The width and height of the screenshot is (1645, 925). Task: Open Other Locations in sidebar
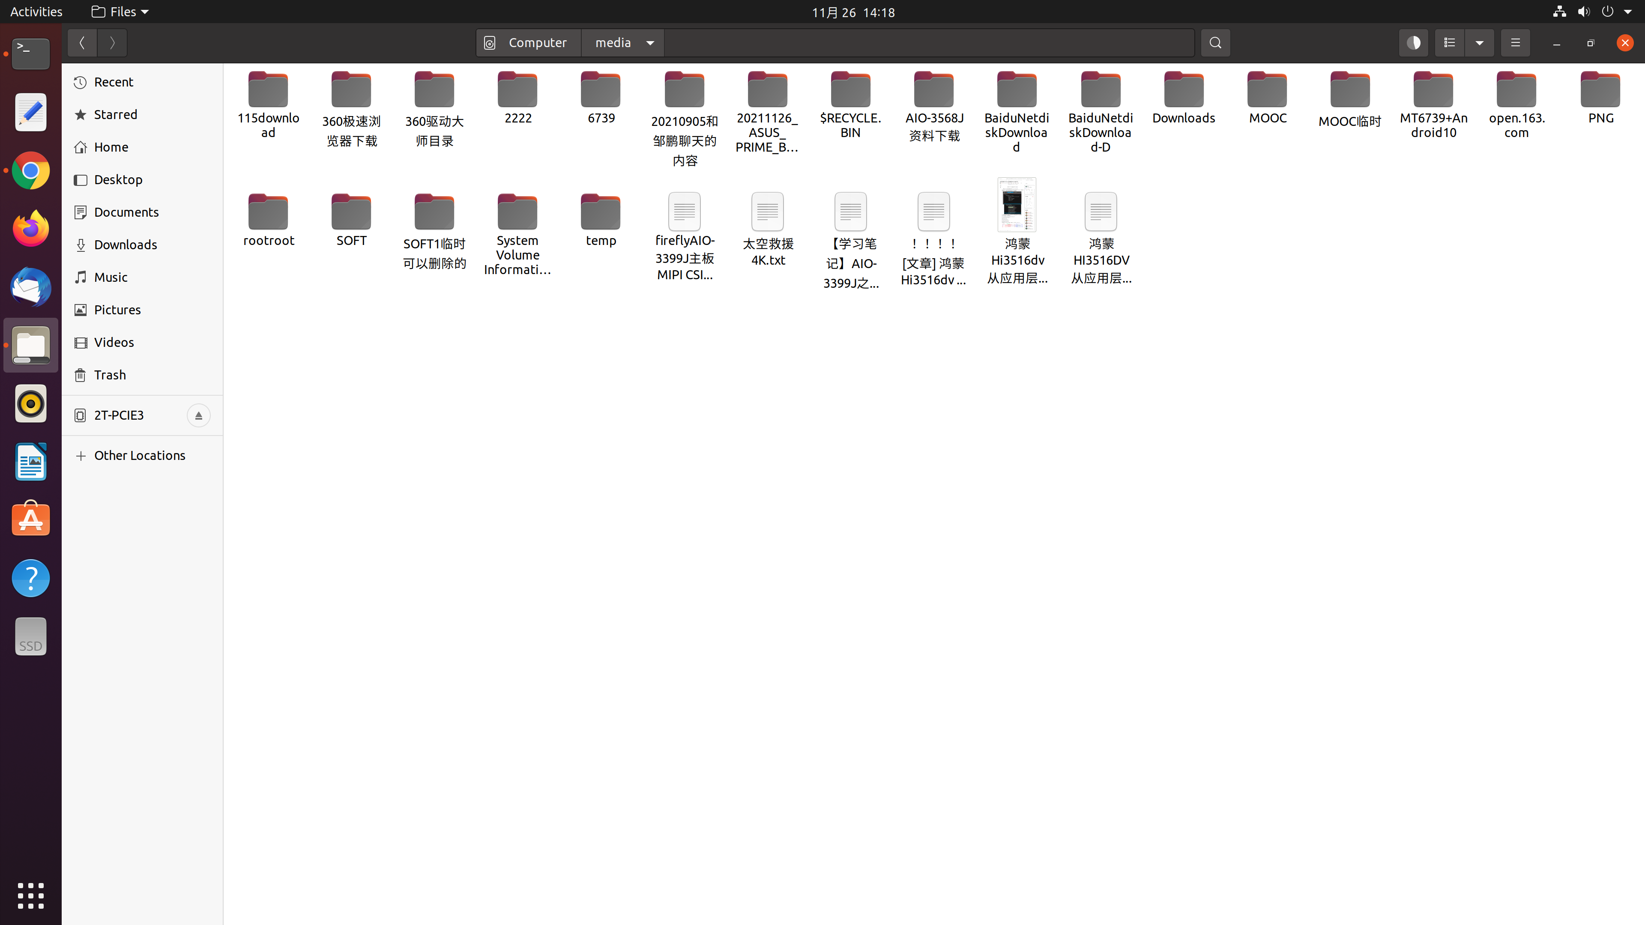tap(139, 455)
